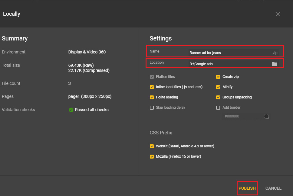Screen dimensions: 293x196
Task: Select the '22.17K (Compressed)' value
Action: [89, 70]
